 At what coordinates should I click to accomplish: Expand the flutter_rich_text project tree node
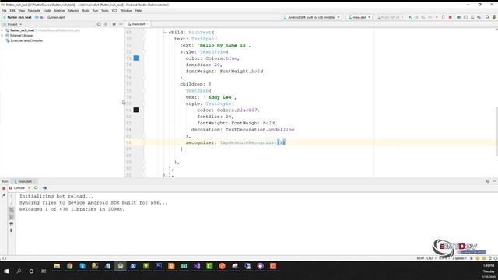pyautogui.click(x=2, y=30)
